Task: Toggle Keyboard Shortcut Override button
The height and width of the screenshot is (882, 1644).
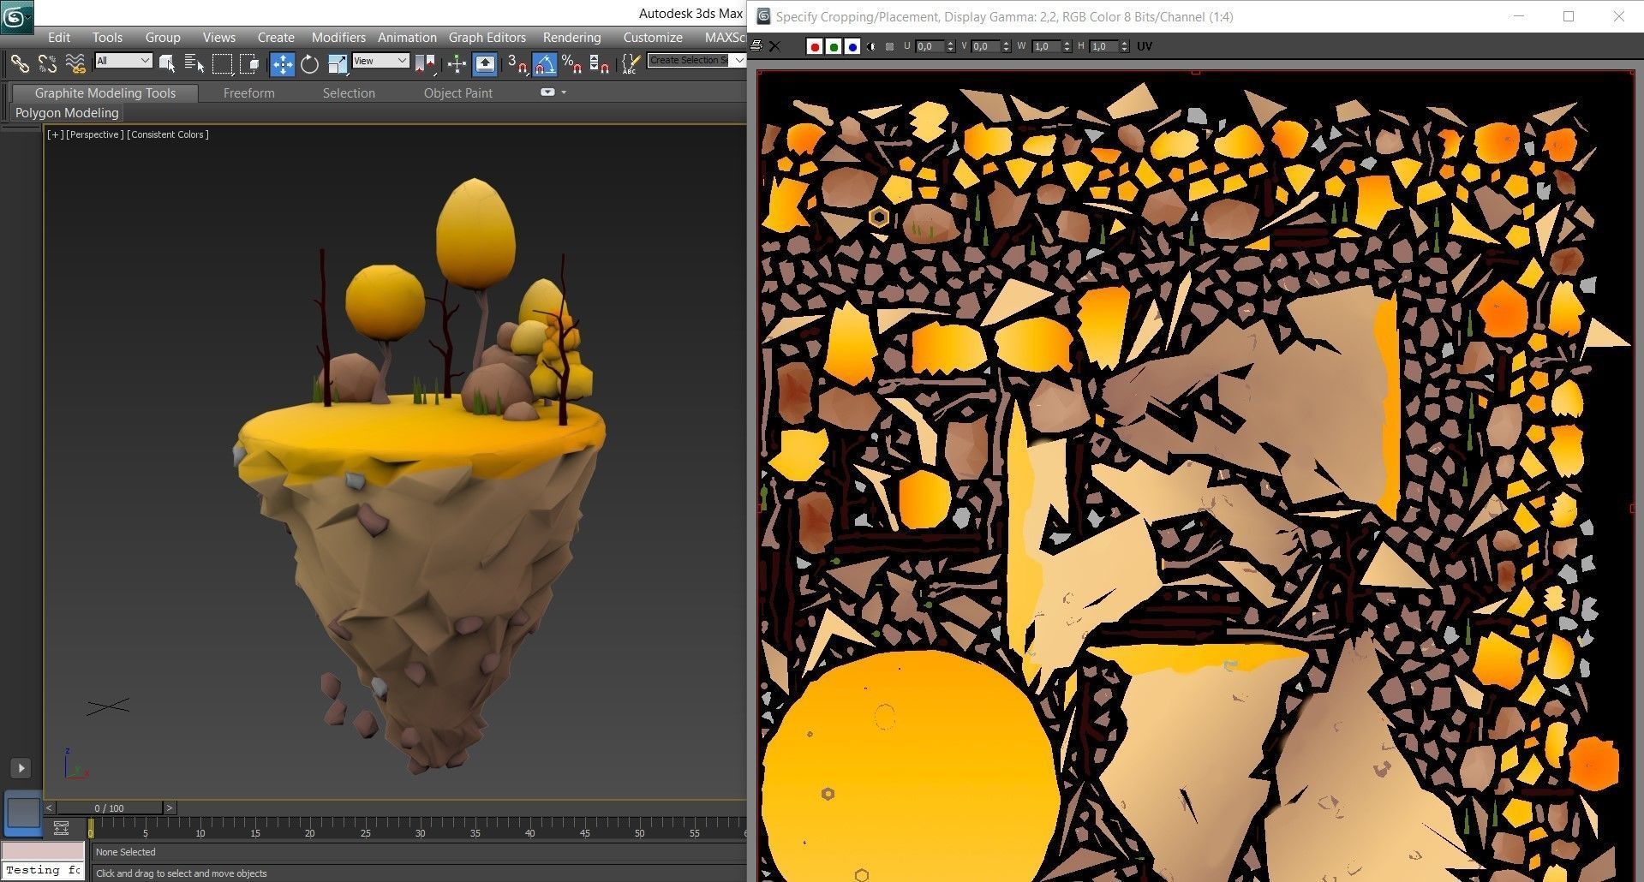Action: 484,63
